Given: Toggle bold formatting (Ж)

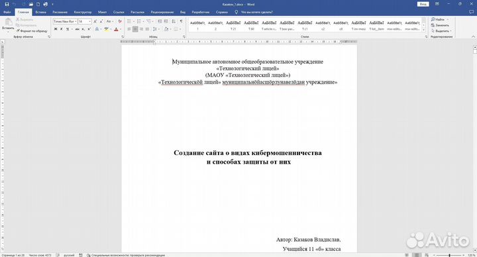Looking at the screenshot, I should [x=56, y=29].
